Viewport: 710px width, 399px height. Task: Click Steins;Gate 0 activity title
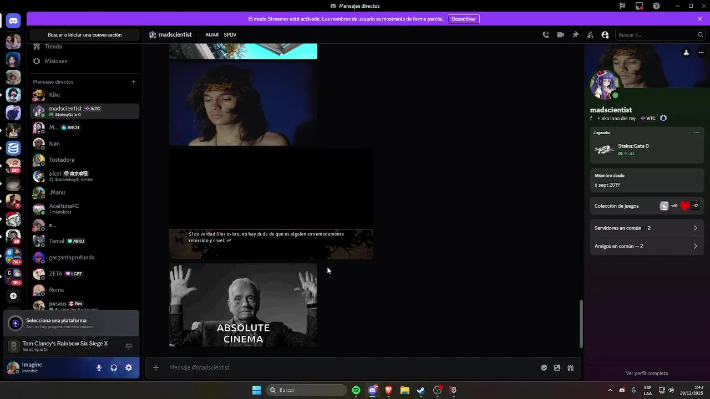[x=633, y=146]
